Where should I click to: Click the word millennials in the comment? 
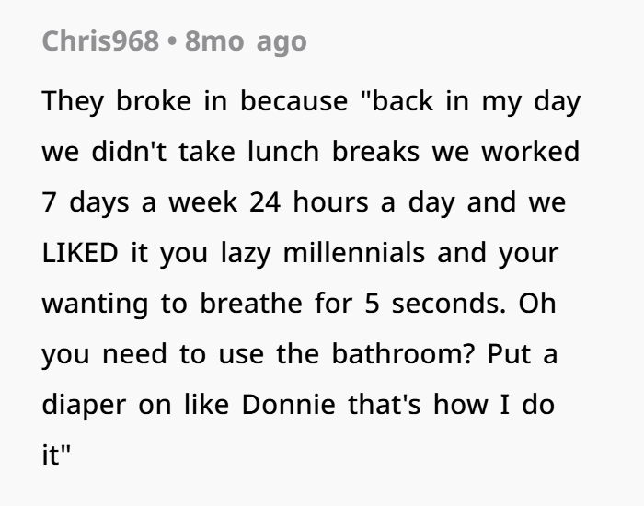coord(353,252)
